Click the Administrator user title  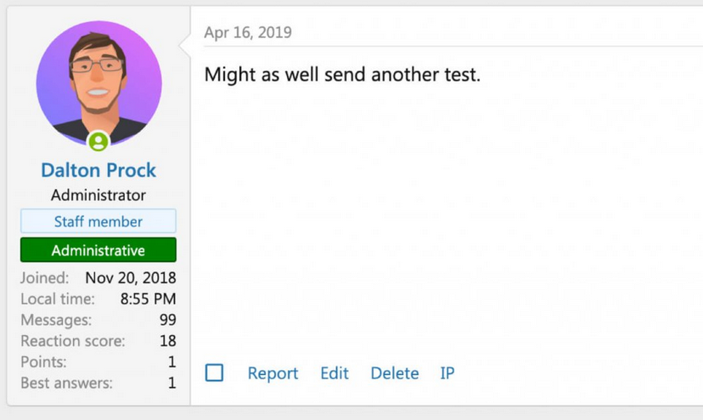pyautogui.click(x=98, y=195)
